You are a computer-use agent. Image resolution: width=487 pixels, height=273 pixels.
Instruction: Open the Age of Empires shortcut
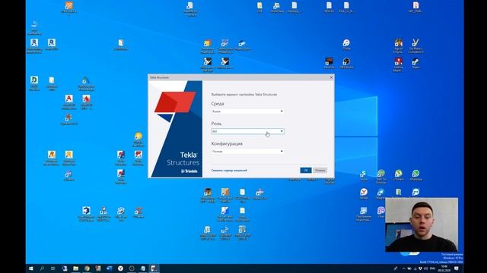[399, 45]
